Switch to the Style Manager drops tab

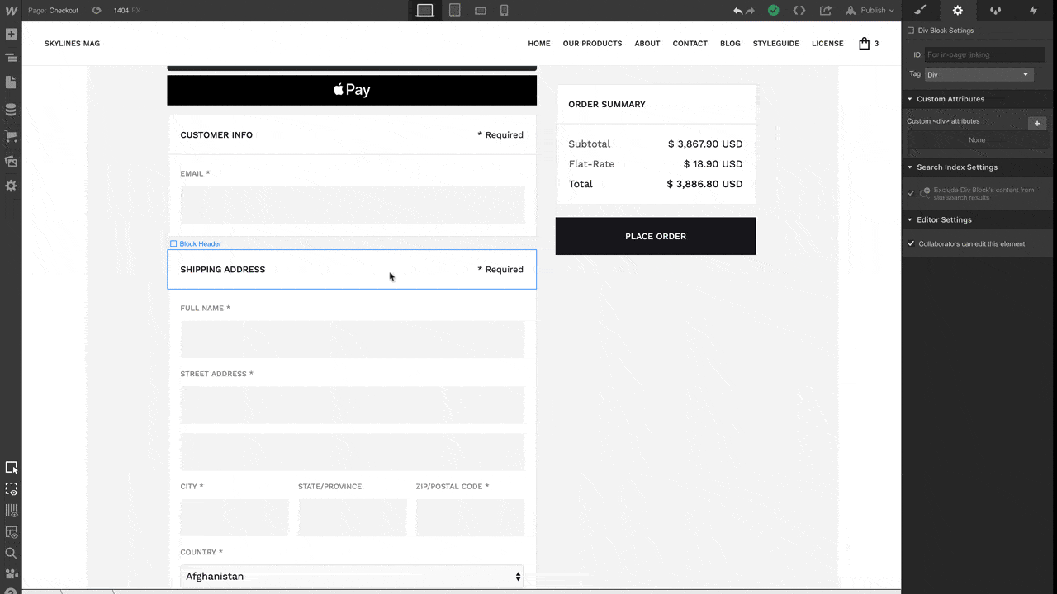pos(995,11)
